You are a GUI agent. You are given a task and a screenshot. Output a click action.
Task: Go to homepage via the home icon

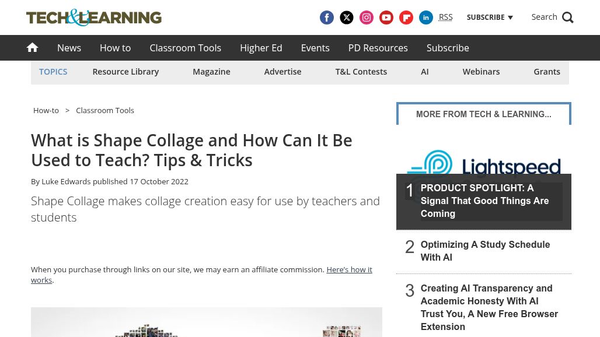click(x=33, y=47)
